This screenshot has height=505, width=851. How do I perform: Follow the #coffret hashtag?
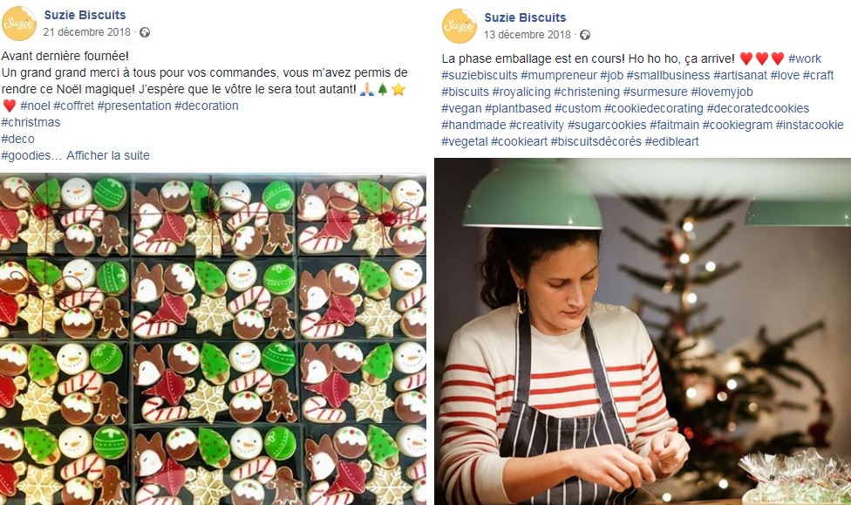pyautogui.click(x=73, y=106)
